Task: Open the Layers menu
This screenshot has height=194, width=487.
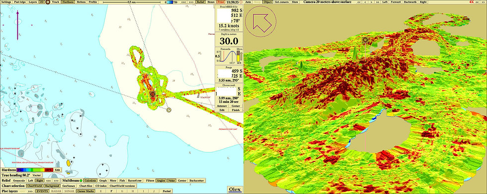Action: pos(33,2)
